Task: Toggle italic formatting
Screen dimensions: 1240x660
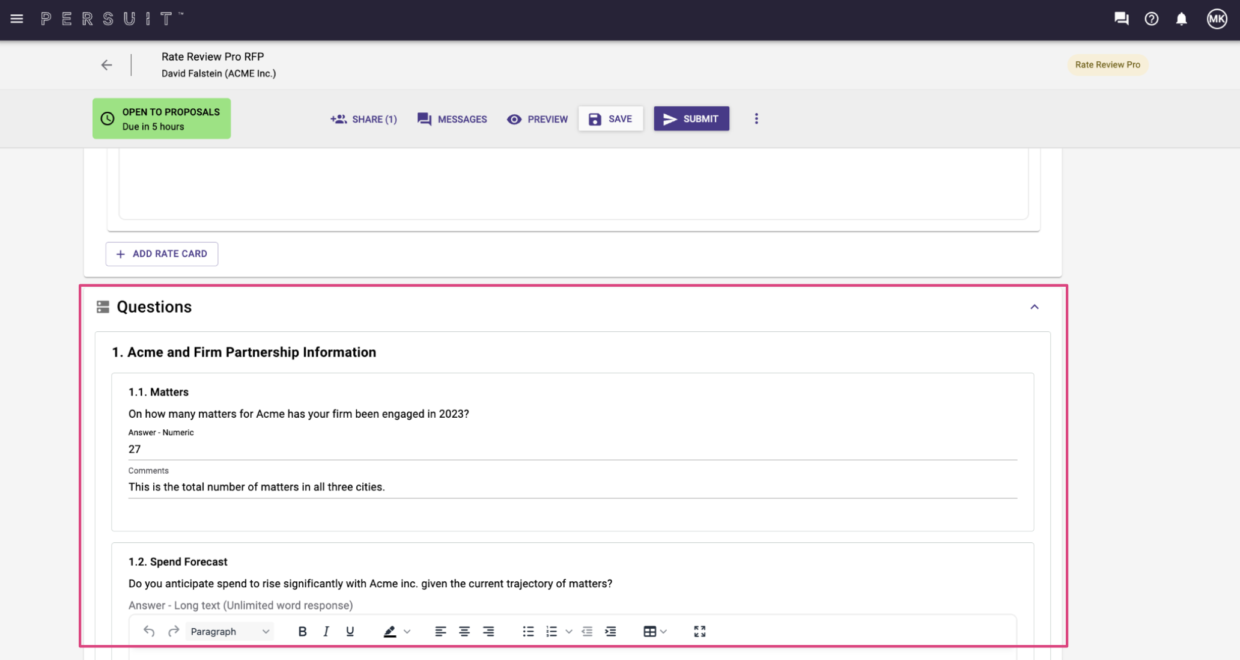Action: 326,631
